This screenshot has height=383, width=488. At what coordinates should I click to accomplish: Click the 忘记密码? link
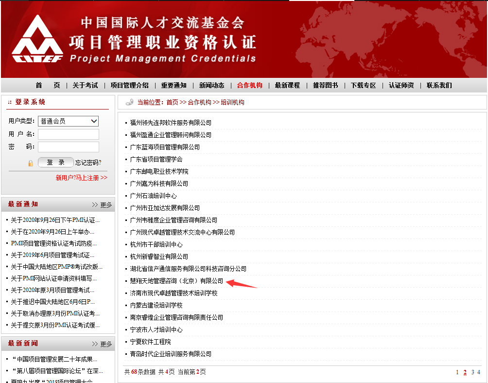pyautogui.click(x=88, y=163)
